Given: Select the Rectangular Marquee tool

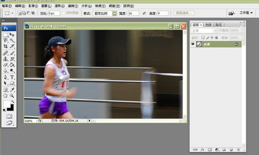Looking at the screenshot, I should [6, 34].
